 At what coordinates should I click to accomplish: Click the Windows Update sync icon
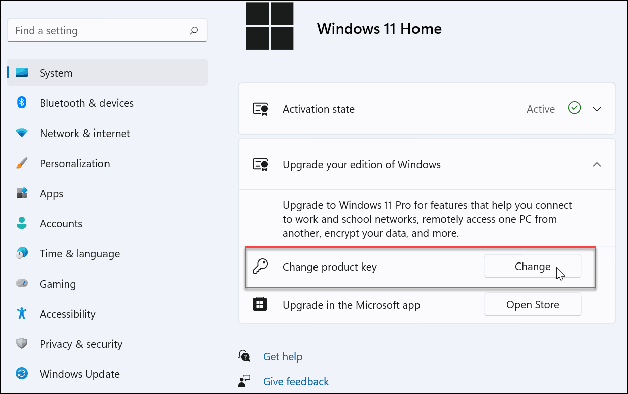click(22, 374)
